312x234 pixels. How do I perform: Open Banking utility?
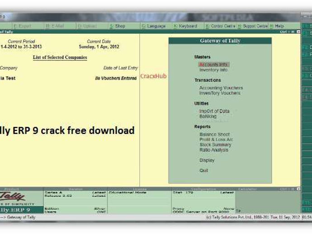click(208, 116)
